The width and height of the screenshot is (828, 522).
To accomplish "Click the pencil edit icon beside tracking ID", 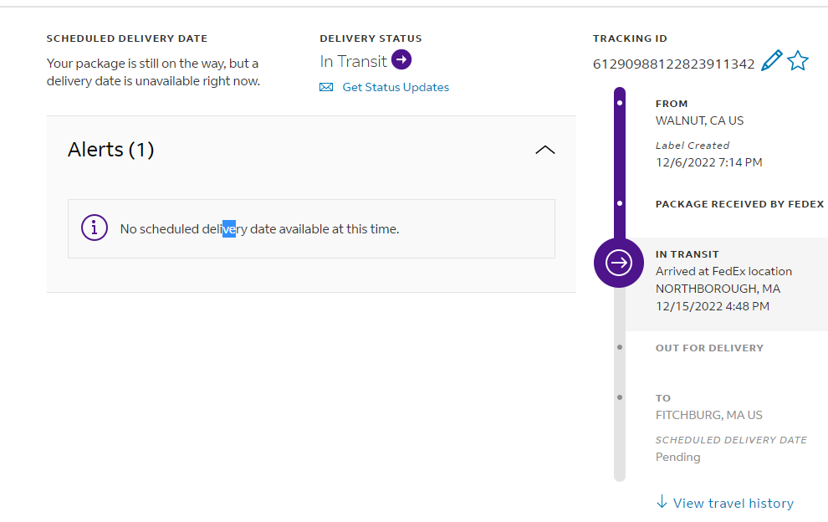I will click(771, 61).
